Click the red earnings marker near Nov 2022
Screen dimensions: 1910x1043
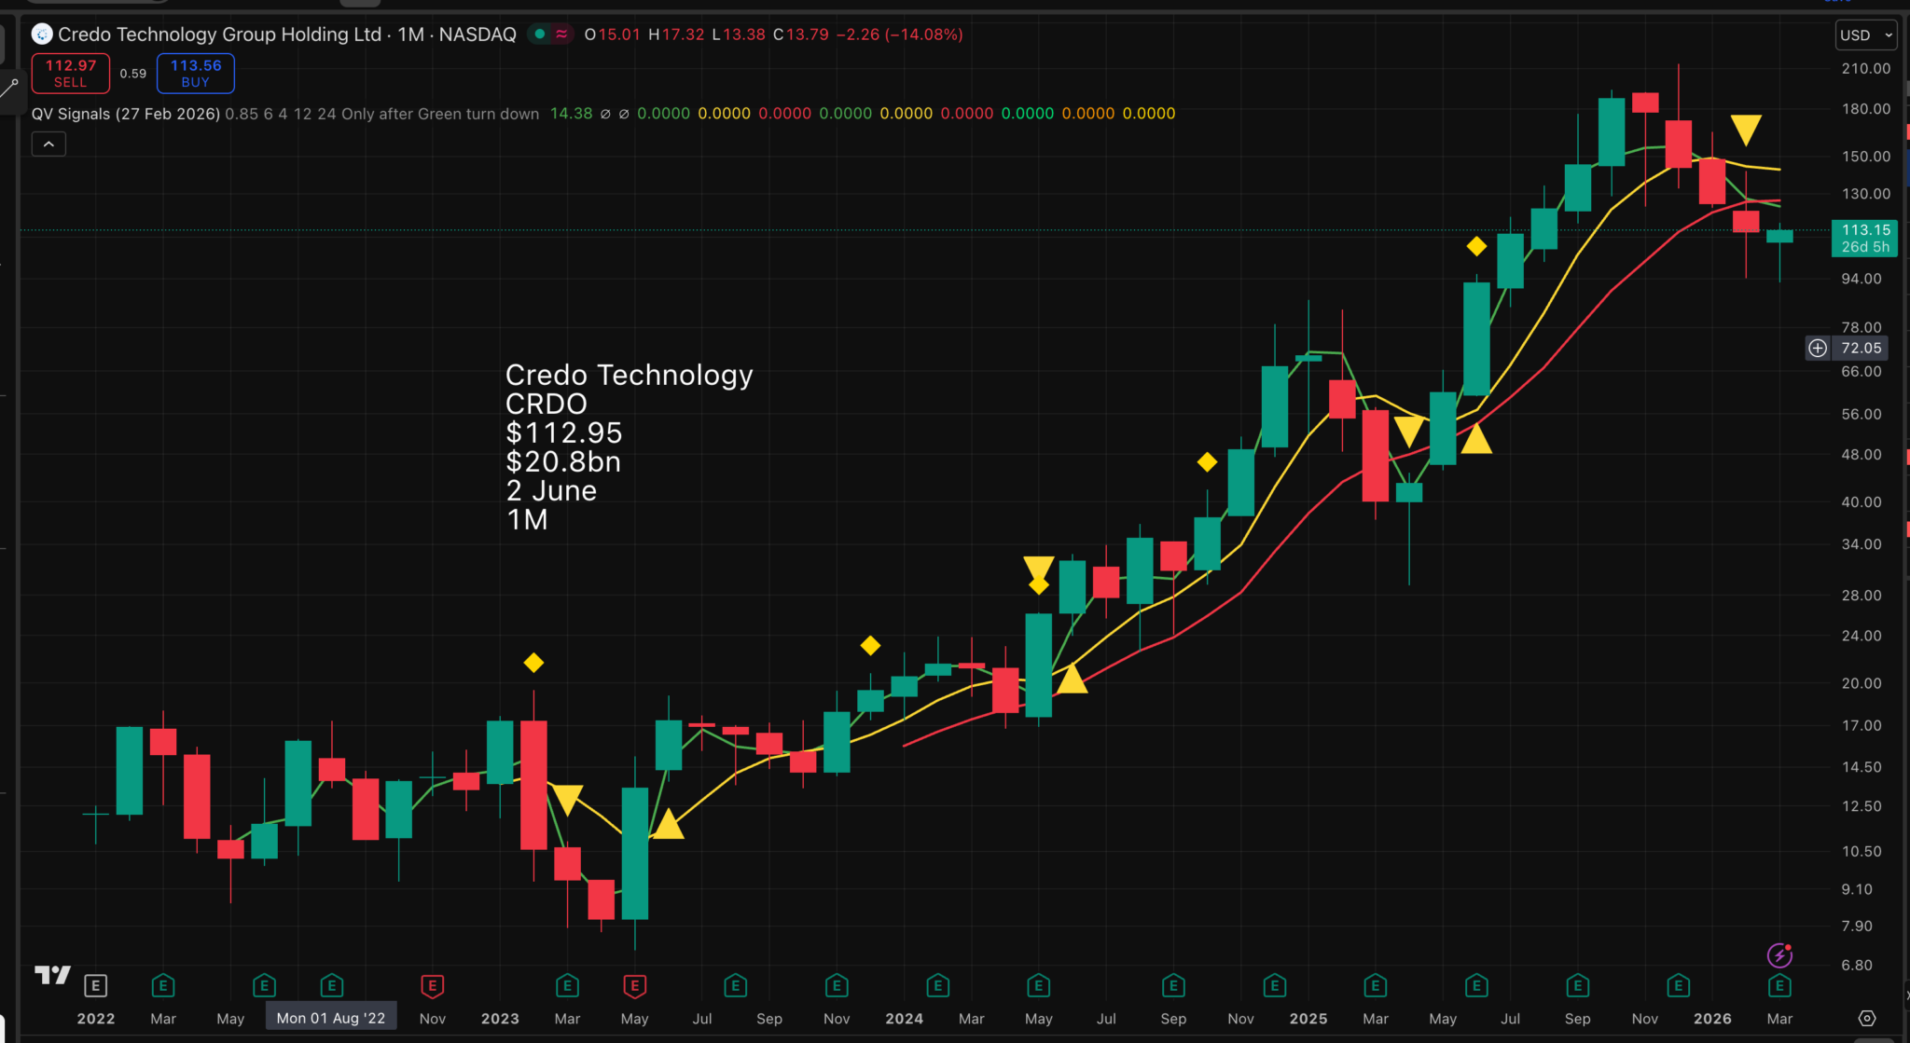coord(432,985)
